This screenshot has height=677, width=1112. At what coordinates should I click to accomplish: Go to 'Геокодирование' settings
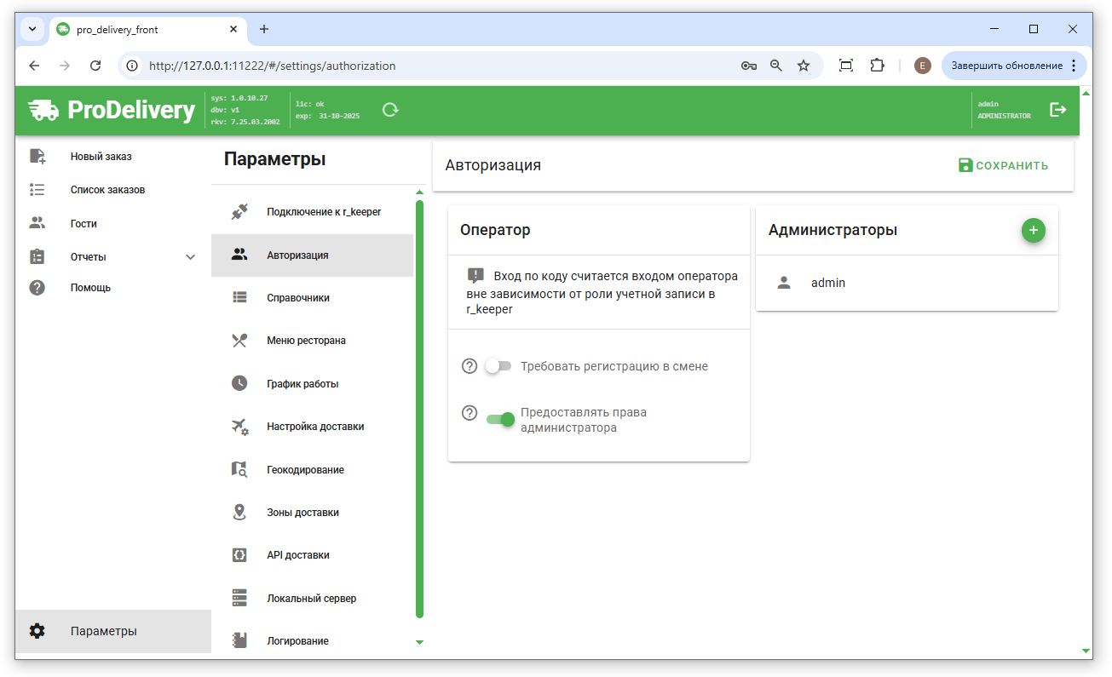[x=305, y=470]
